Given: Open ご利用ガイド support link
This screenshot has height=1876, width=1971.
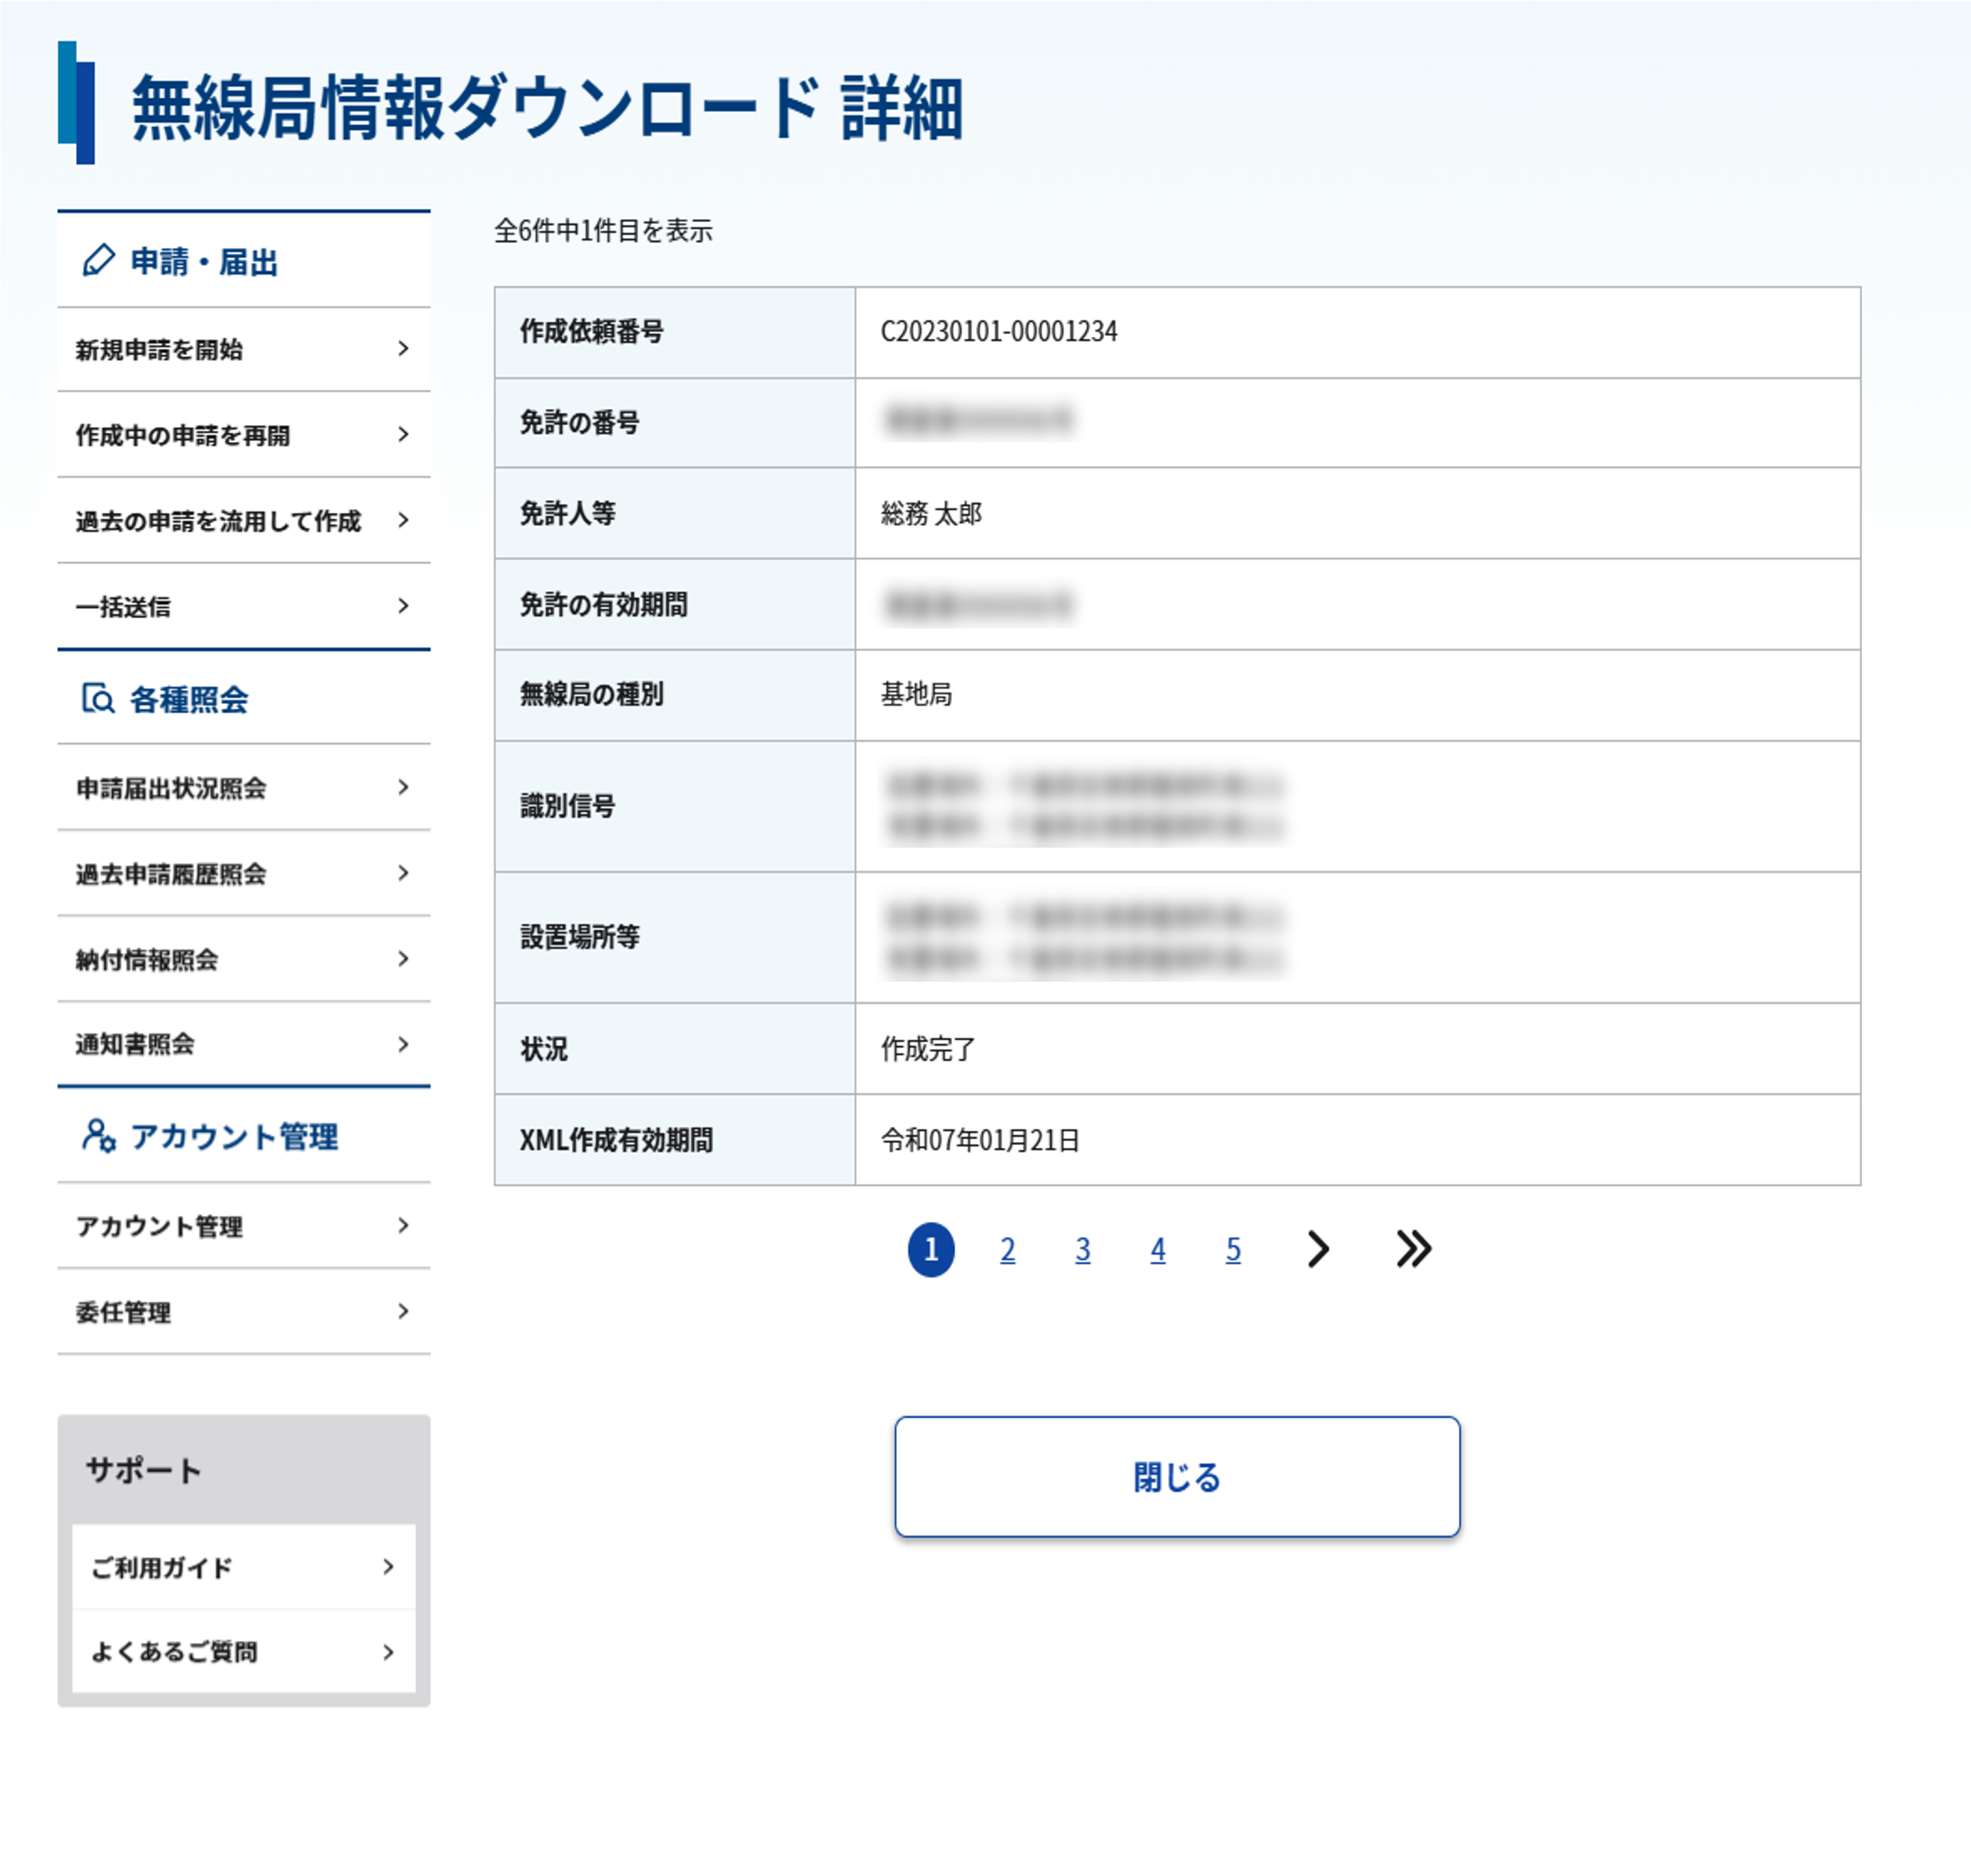Looking at the screenshot, I should pos(244,1567).
